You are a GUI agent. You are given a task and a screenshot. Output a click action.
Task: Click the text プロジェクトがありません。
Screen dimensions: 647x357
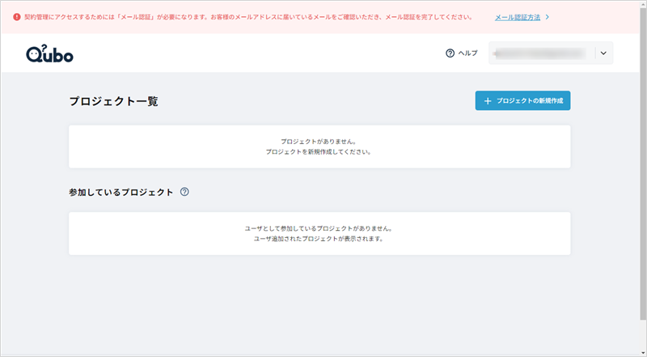coord(318,142)
